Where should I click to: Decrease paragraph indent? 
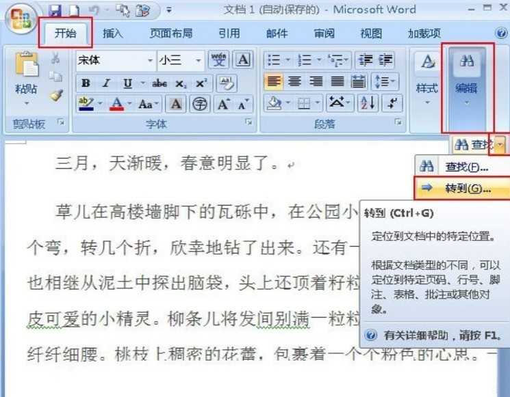click(366, 60)
